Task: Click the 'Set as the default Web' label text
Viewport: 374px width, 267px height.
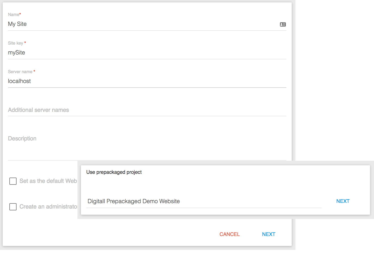Action: click(48, 181)
